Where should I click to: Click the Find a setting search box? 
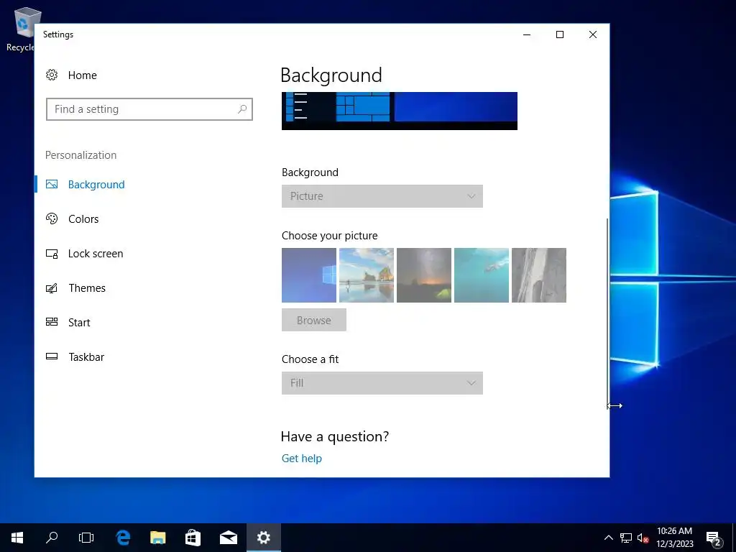coord(149,109)
